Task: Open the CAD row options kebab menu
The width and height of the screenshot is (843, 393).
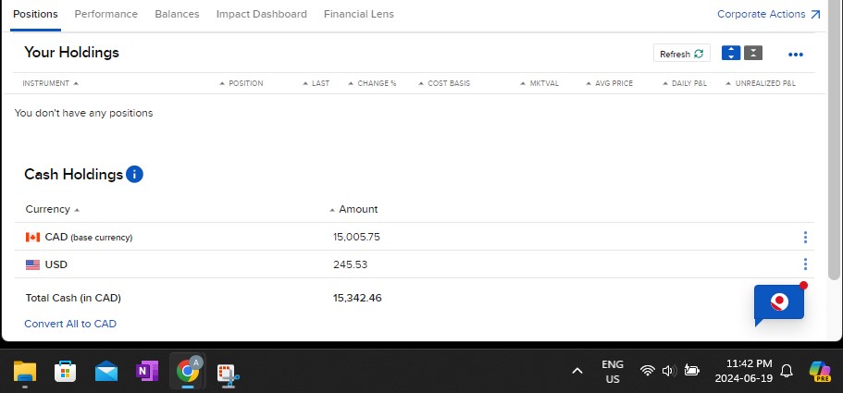Action: (805, 238)
